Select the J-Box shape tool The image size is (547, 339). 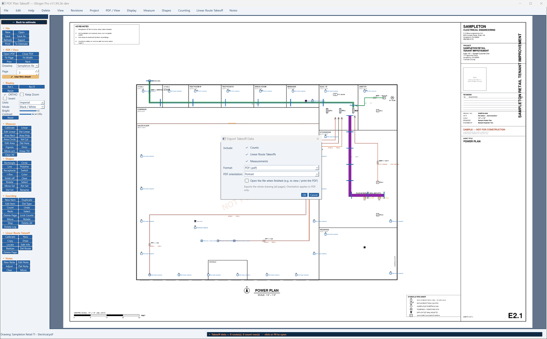click(x=9, y=174)
